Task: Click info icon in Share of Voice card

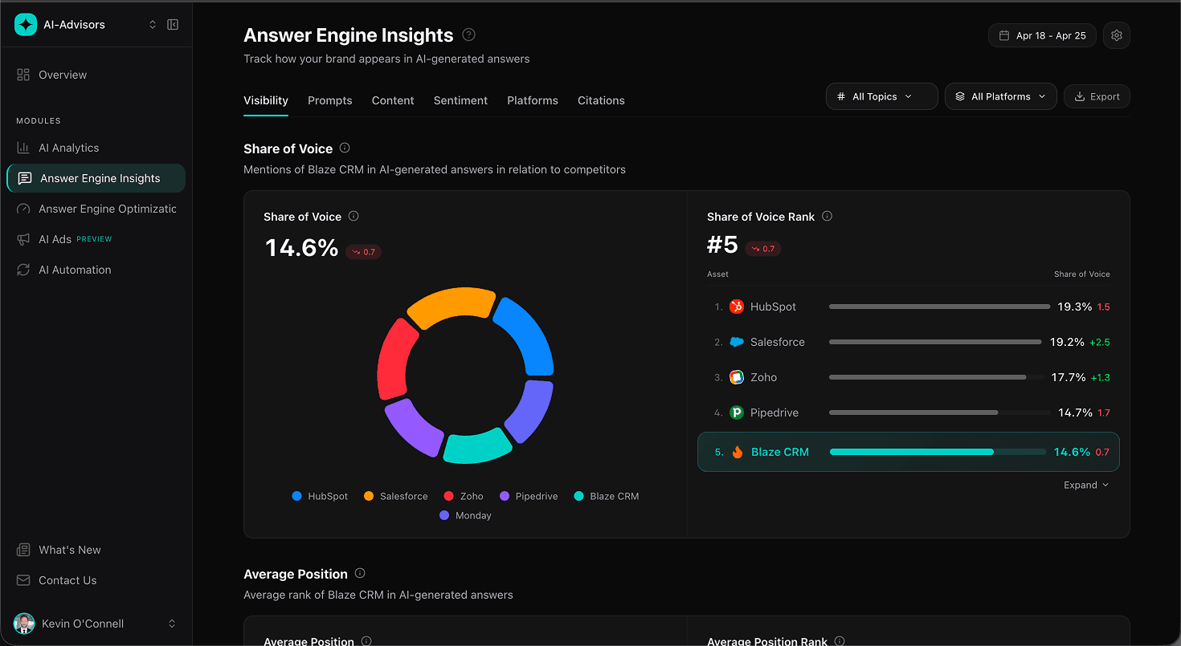Action: 353,216
